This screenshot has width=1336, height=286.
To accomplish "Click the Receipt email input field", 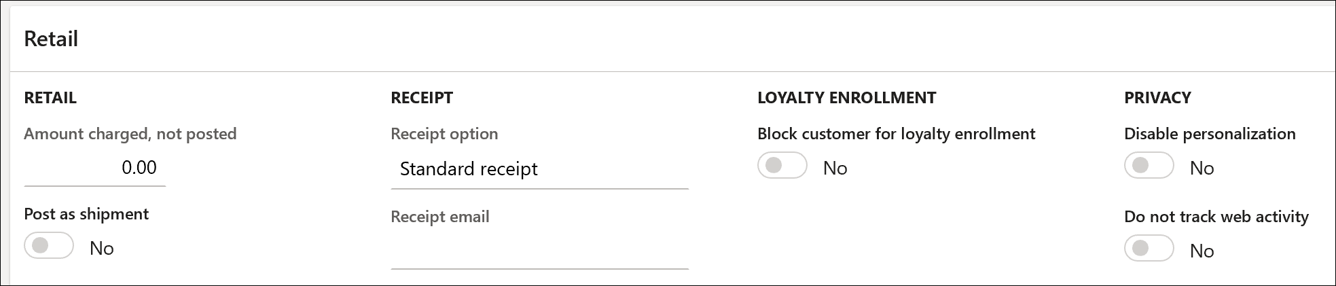I will [x=539, y=252].
